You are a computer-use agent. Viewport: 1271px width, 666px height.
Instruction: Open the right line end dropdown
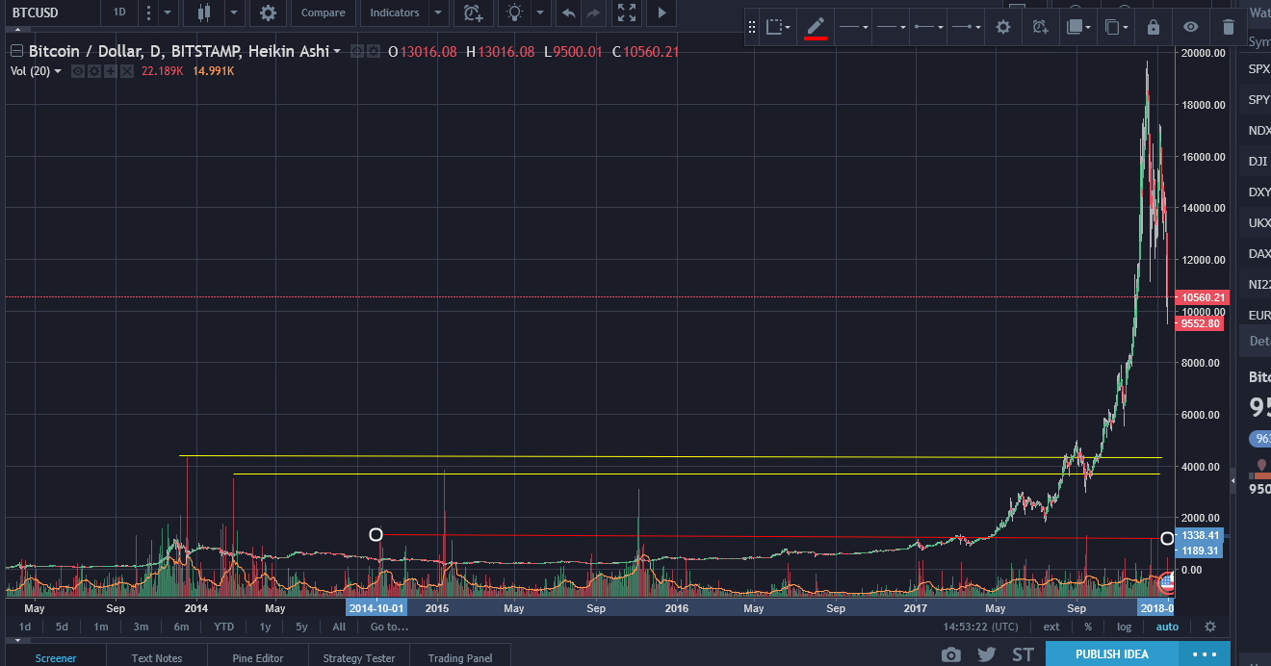click(966, 27)
